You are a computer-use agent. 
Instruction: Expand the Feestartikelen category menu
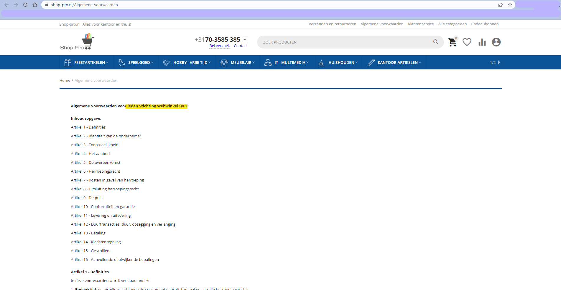(87, 62)
